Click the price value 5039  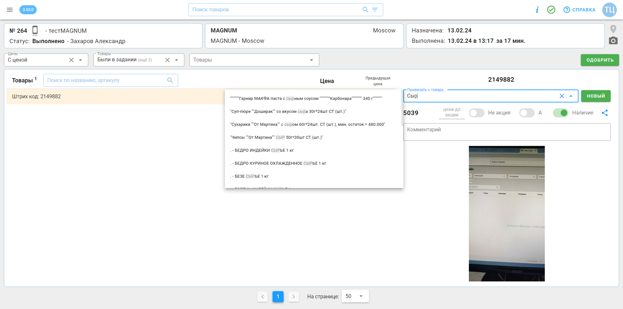(411, 113)
